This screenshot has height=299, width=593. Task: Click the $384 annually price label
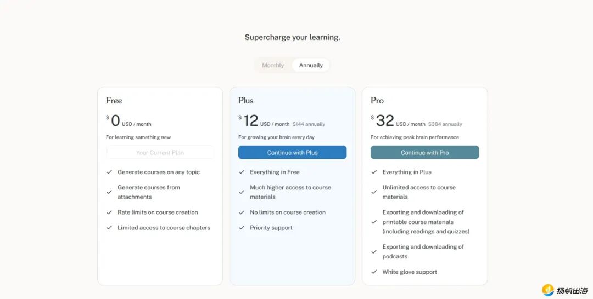tap(445, 124)
